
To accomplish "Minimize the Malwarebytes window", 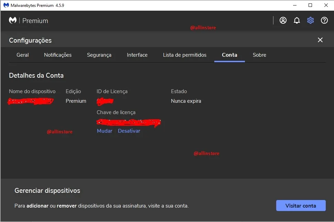I will (x=295, y=5).
